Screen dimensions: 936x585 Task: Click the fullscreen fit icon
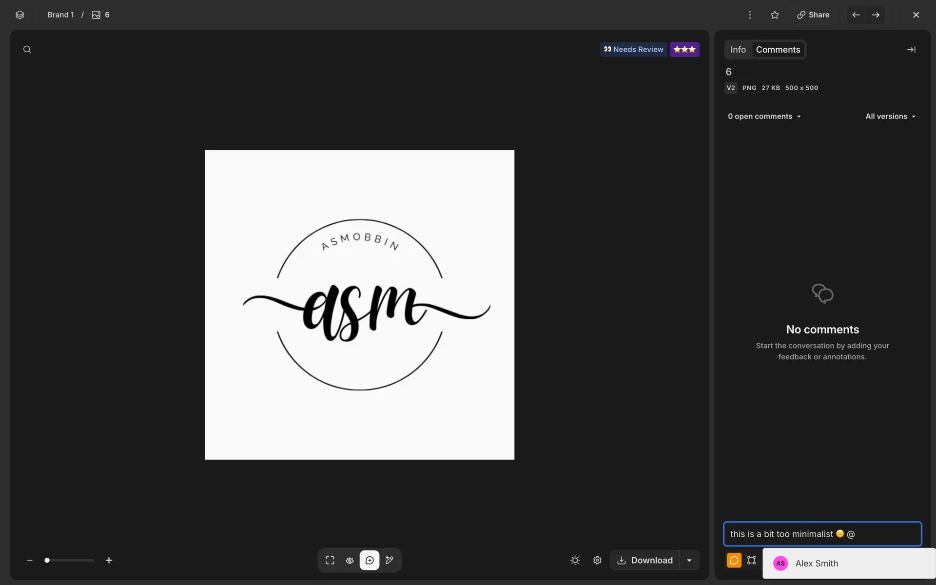tap(330, 560)
